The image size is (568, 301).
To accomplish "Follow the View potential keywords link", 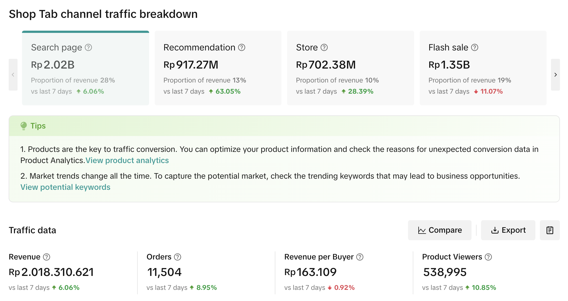I will click(65, 187).
